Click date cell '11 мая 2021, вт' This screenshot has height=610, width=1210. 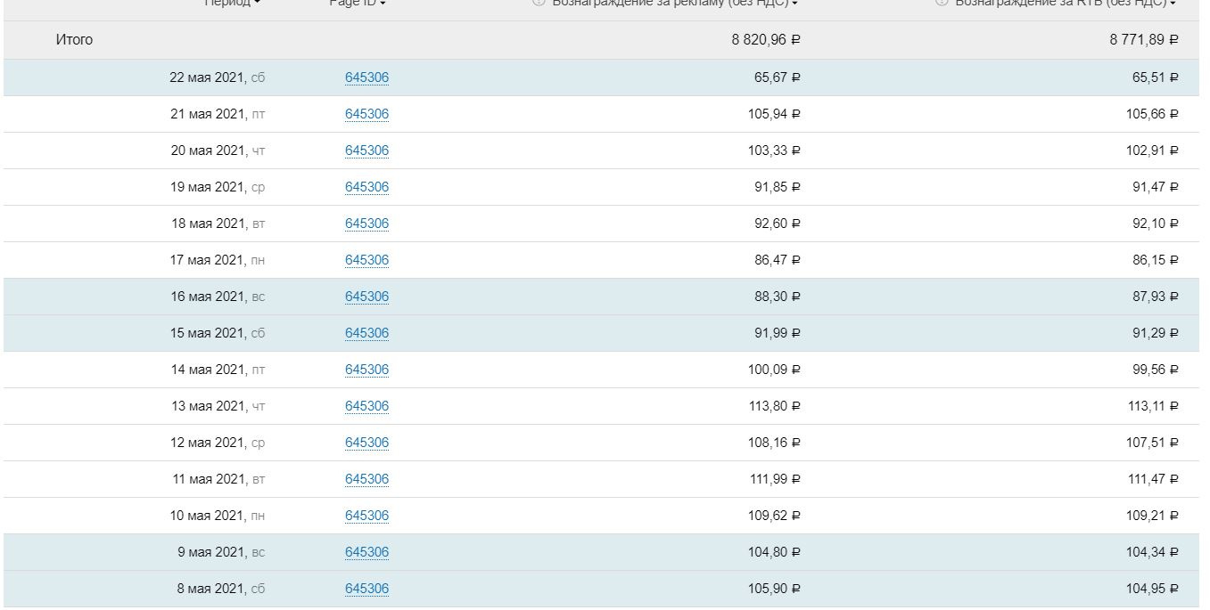218,479
